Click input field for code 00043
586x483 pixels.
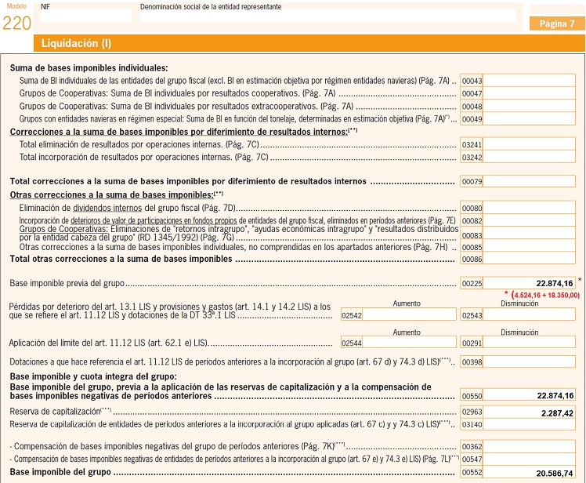click(529, 81)
